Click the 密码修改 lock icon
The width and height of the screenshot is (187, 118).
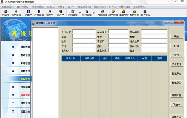[135, 13]
